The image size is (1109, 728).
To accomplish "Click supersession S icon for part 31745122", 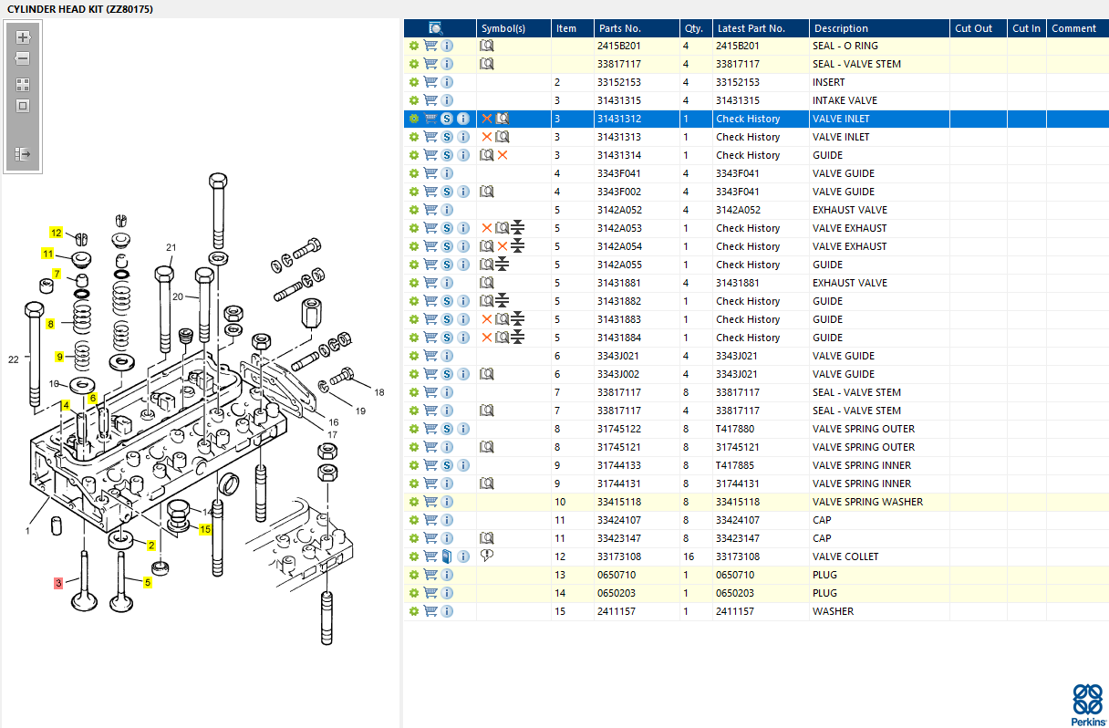I will 447,429.
